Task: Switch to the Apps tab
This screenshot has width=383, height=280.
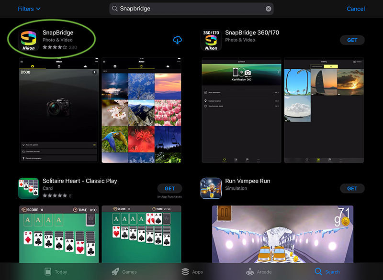Action: tap(192, 272)
